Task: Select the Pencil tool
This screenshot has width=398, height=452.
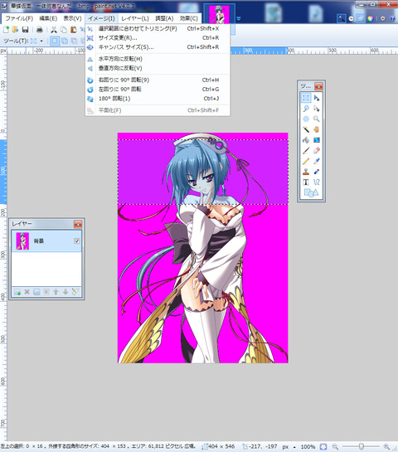Action: click(x=306, y=161)
